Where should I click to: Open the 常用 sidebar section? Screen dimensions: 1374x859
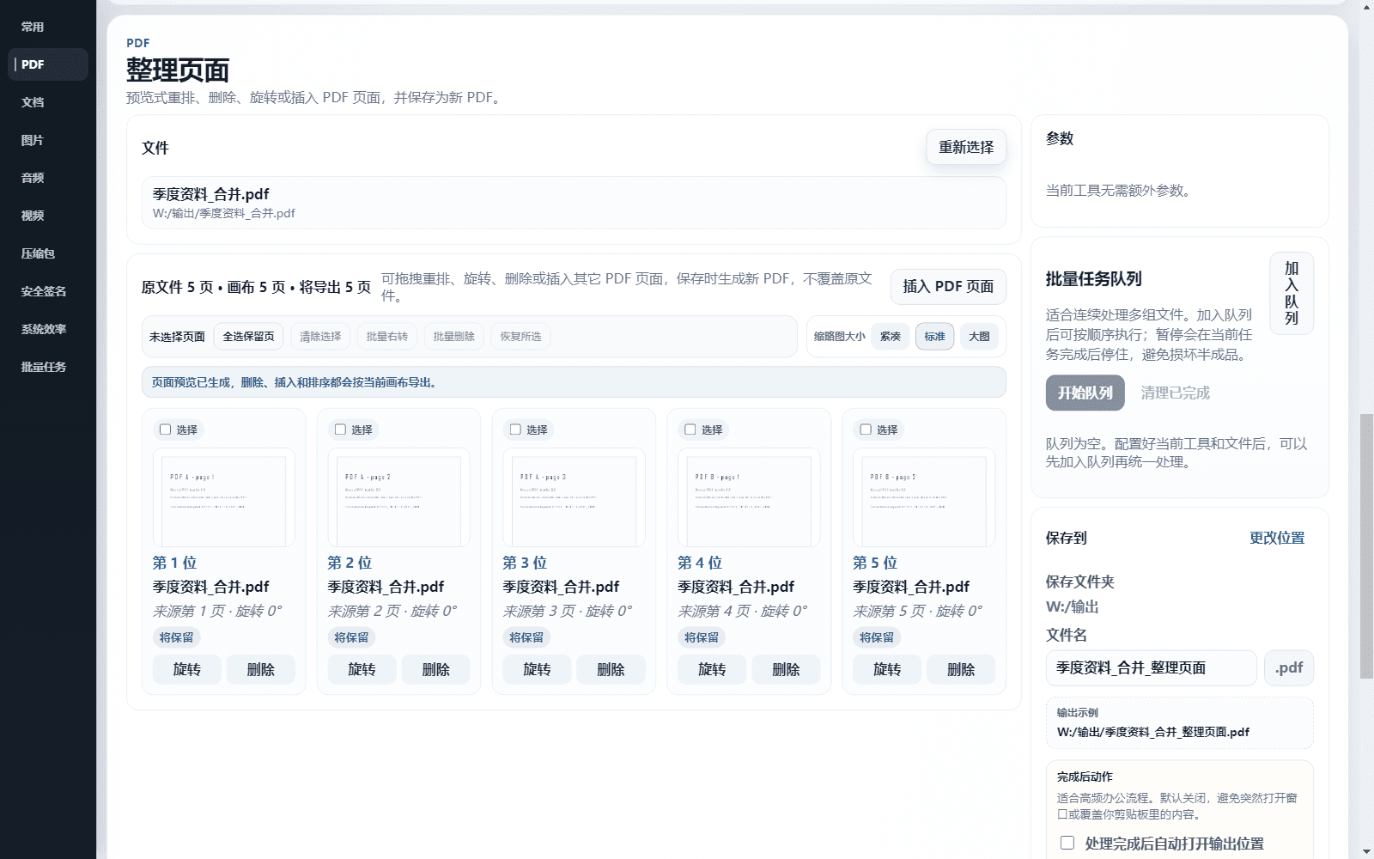pyautogui.click(x=48, y=27)
